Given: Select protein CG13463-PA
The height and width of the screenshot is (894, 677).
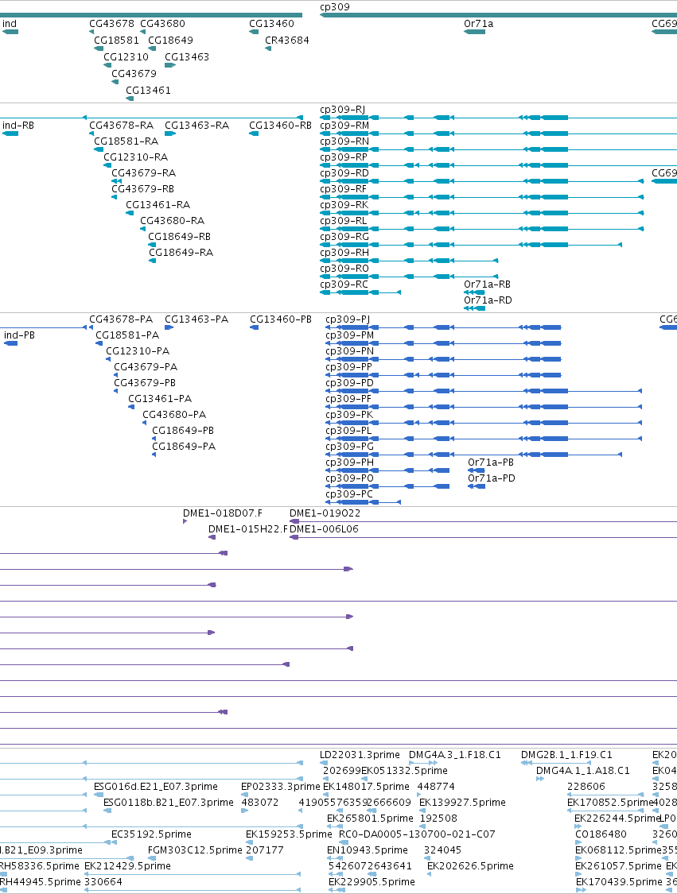Looking at the screenshot, I should click(196, 319).
